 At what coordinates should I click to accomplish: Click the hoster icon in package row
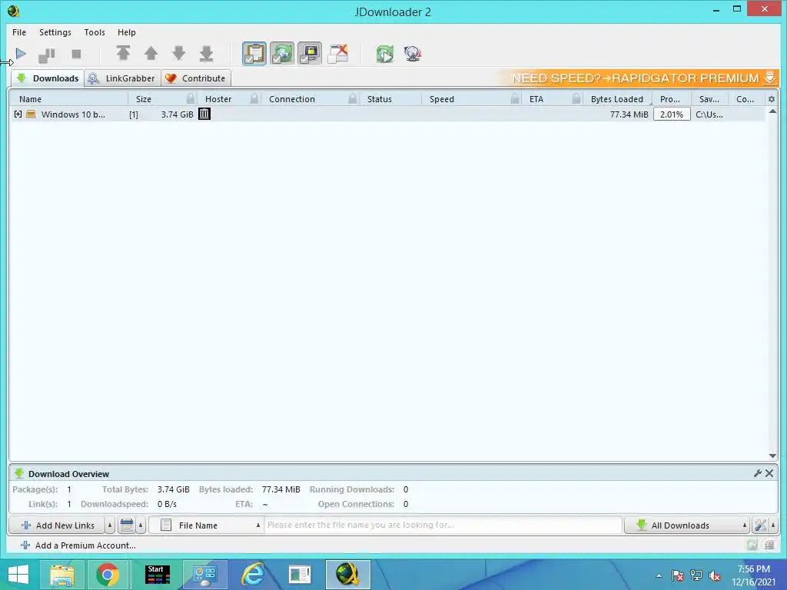point(204,114)
